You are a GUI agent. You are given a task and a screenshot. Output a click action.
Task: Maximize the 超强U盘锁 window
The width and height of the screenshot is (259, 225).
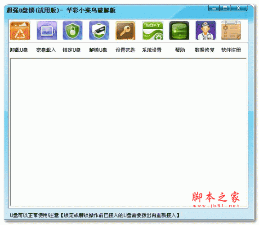tap(225, 8)
